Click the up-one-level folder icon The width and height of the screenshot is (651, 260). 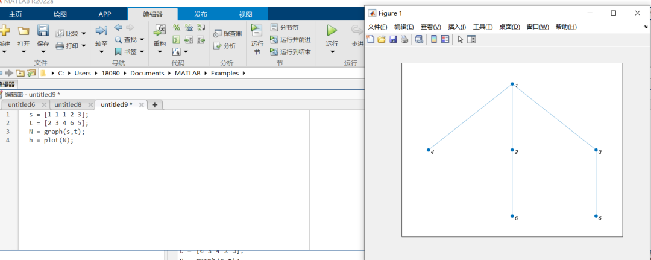point(20,73)
